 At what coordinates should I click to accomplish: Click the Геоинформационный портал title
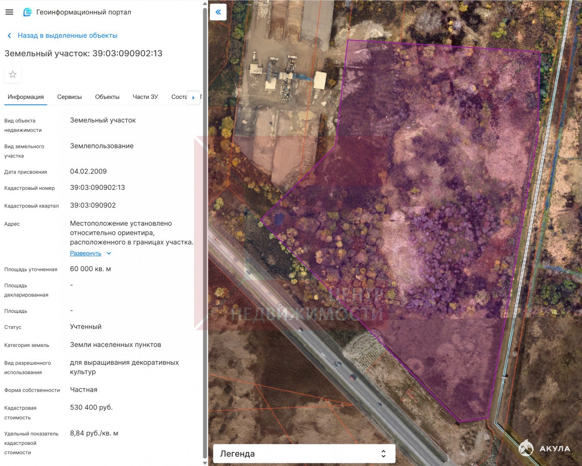click(84, 12)
